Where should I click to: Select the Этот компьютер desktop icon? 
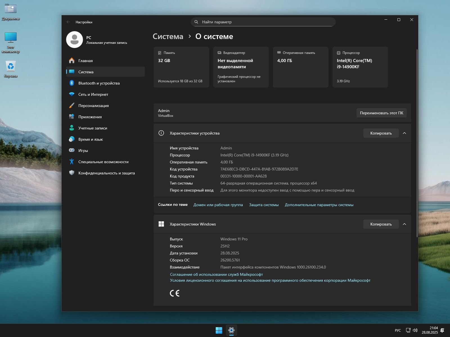[x=11, y=37]
